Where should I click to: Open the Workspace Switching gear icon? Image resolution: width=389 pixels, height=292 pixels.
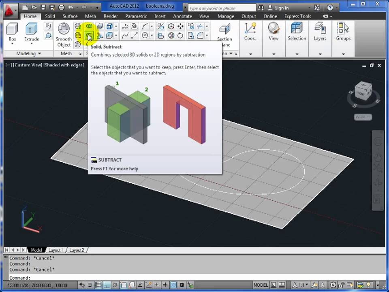[333, 285]
